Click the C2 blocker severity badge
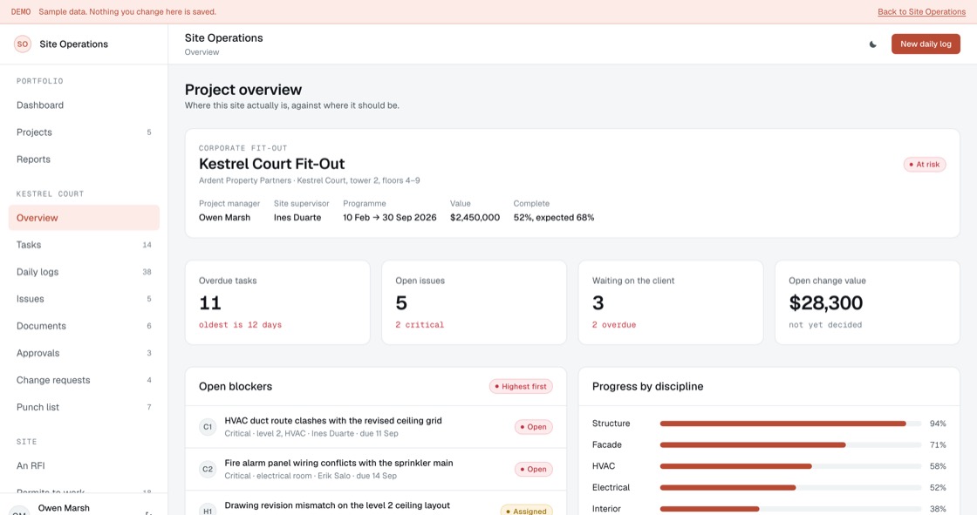The height and width of the screenshot is (515, 977). [208, 470]
